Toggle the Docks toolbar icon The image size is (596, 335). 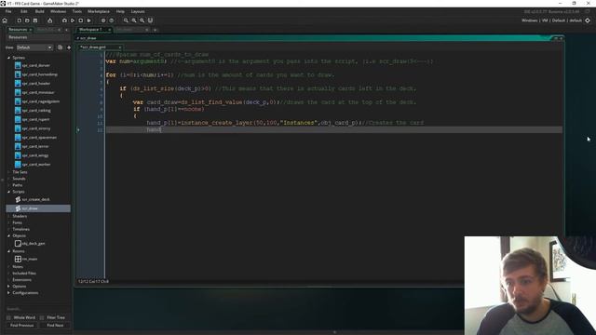150,20
